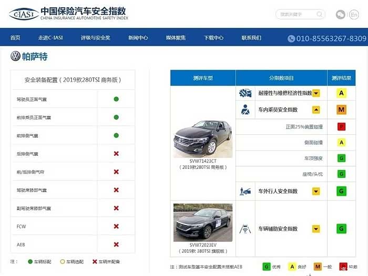Click the search magnifier icon
Viewport: 368px width, 276px height.
point(320,15)
